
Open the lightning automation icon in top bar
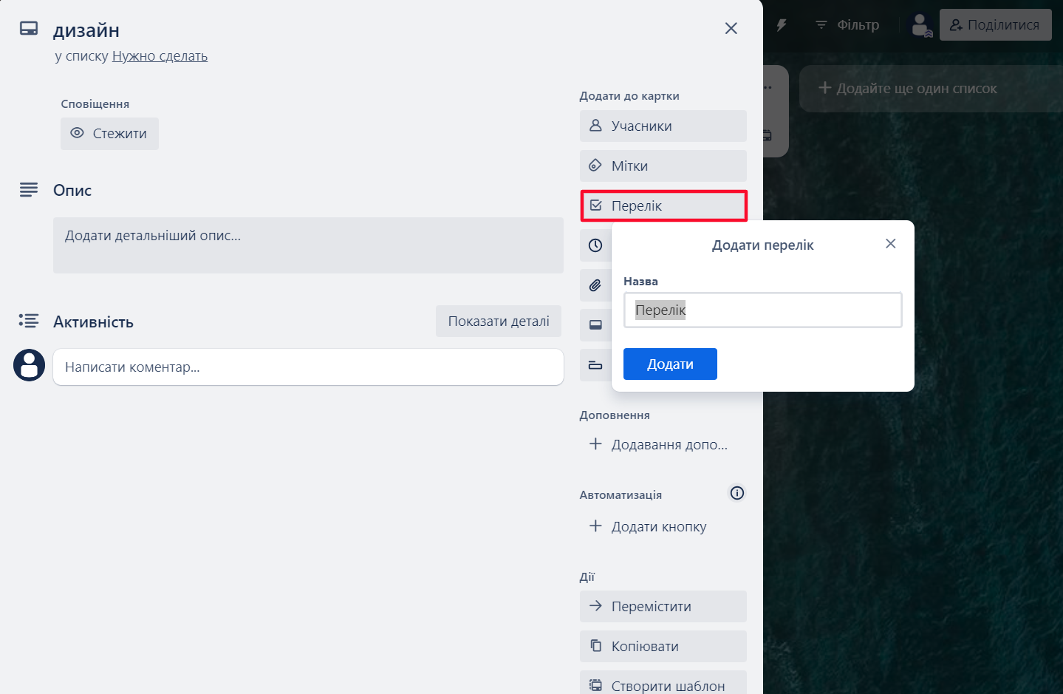tap(782, 24)
